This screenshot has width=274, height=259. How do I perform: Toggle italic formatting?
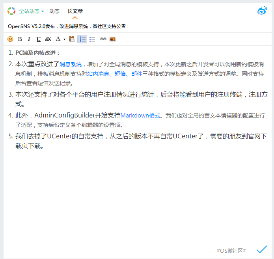pyautogui.click(x=29, y=39)
